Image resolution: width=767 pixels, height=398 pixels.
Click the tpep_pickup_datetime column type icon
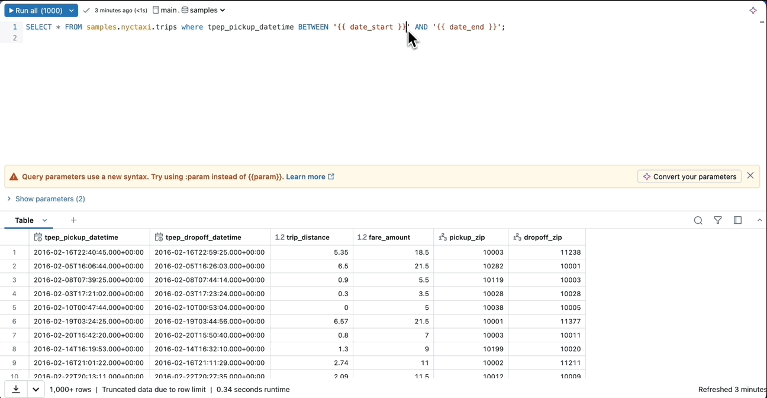(38, 237)
